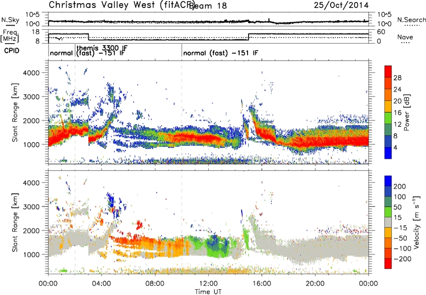This screenshot has width=426, height=295.
Task: Click the 'Christmas Valley West (fitACF)' title
Action: click(121, 5)
